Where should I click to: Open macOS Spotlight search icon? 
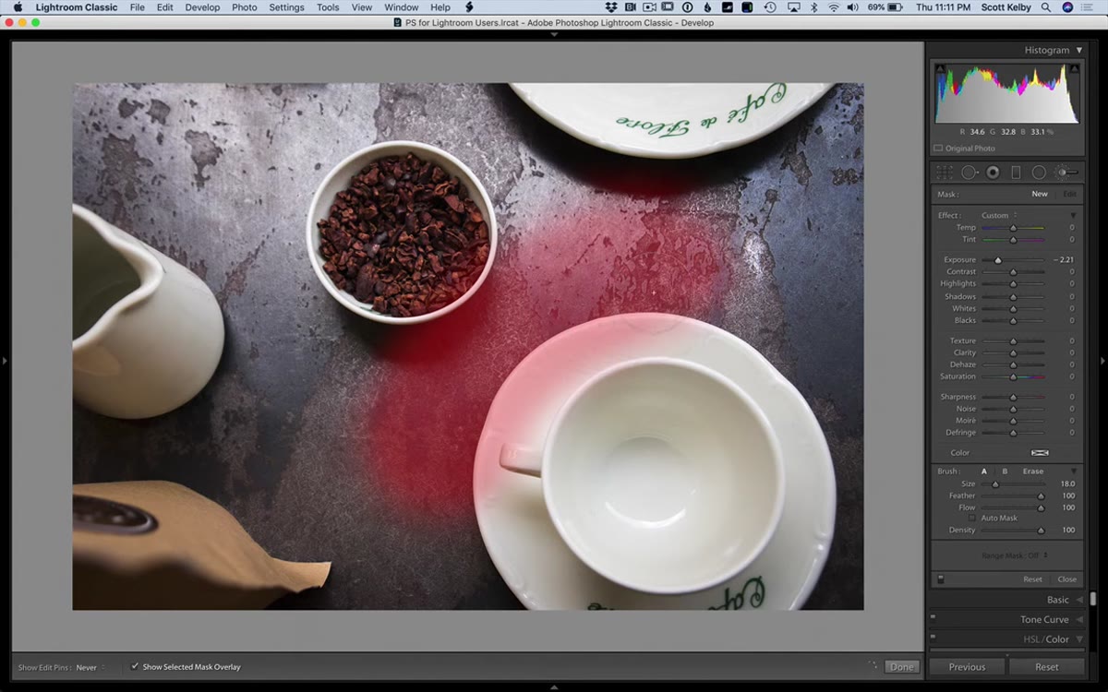(x=1045, y=7)
